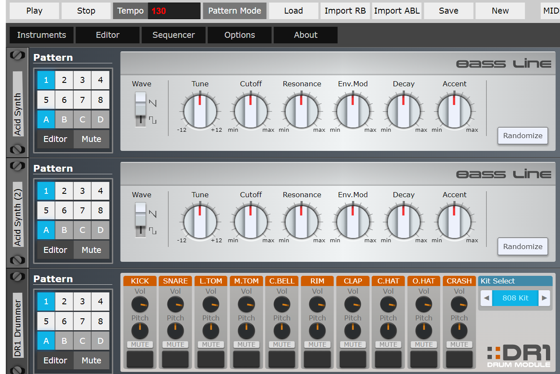Click Import ABL
This screenshot has height=374, width=560.
pos(397,11)
